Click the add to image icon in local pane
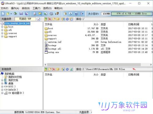This screenshot has width=153, height=114. click(63, 69)
